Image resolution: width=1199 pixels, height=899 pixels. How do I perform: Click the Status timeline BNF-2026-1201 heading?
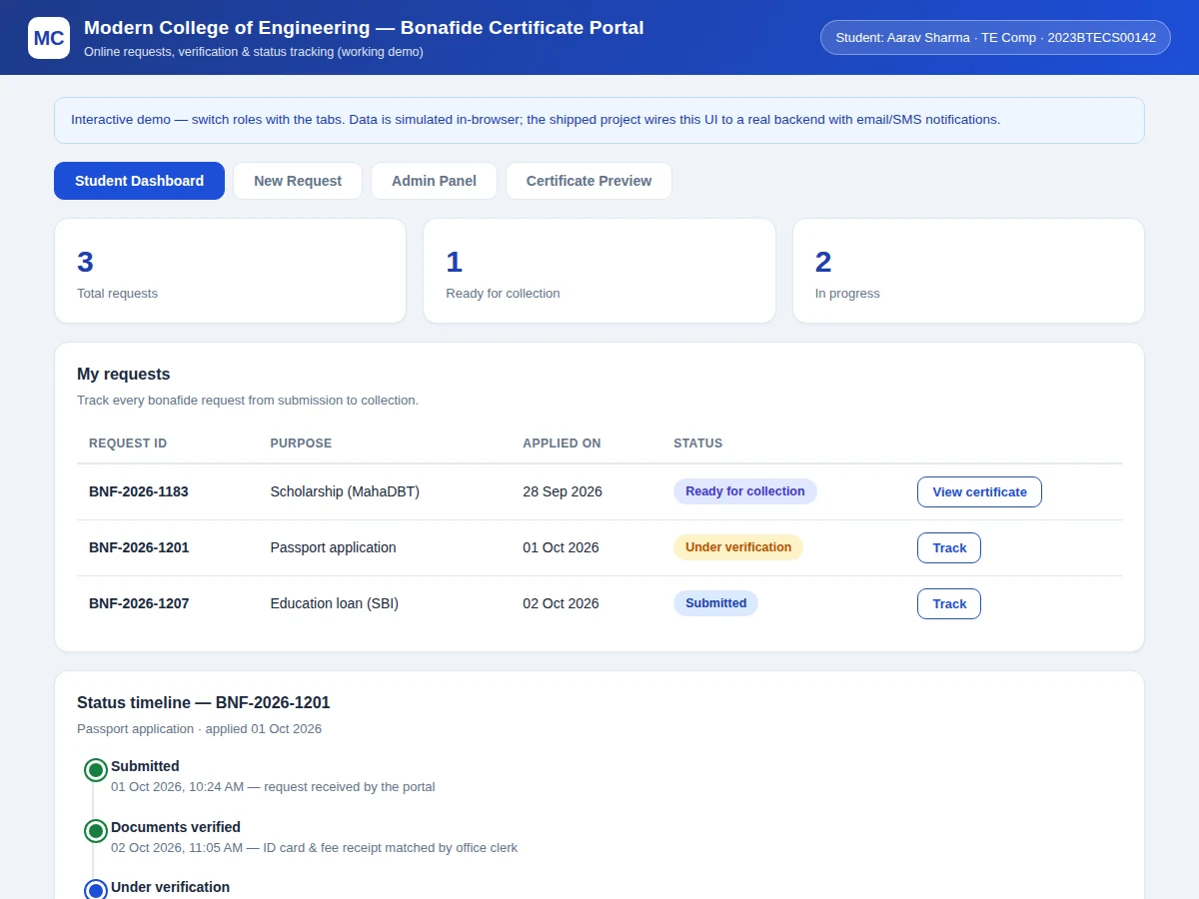click(x=204, y=703)
